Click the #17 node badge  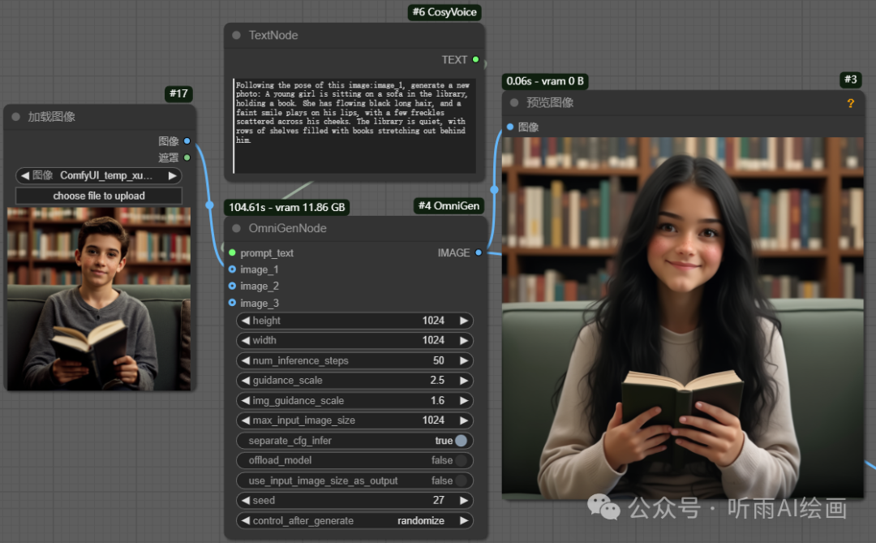click(178, 93)
